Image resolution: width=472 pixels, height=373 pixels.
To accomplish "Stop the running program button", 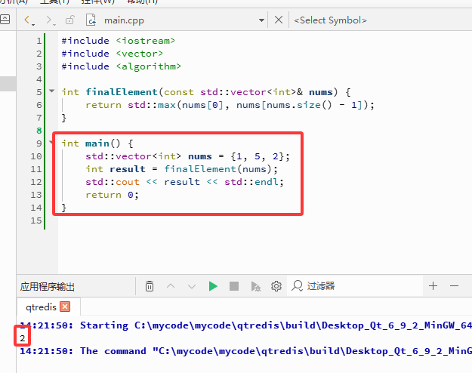I will click(234, 286).
